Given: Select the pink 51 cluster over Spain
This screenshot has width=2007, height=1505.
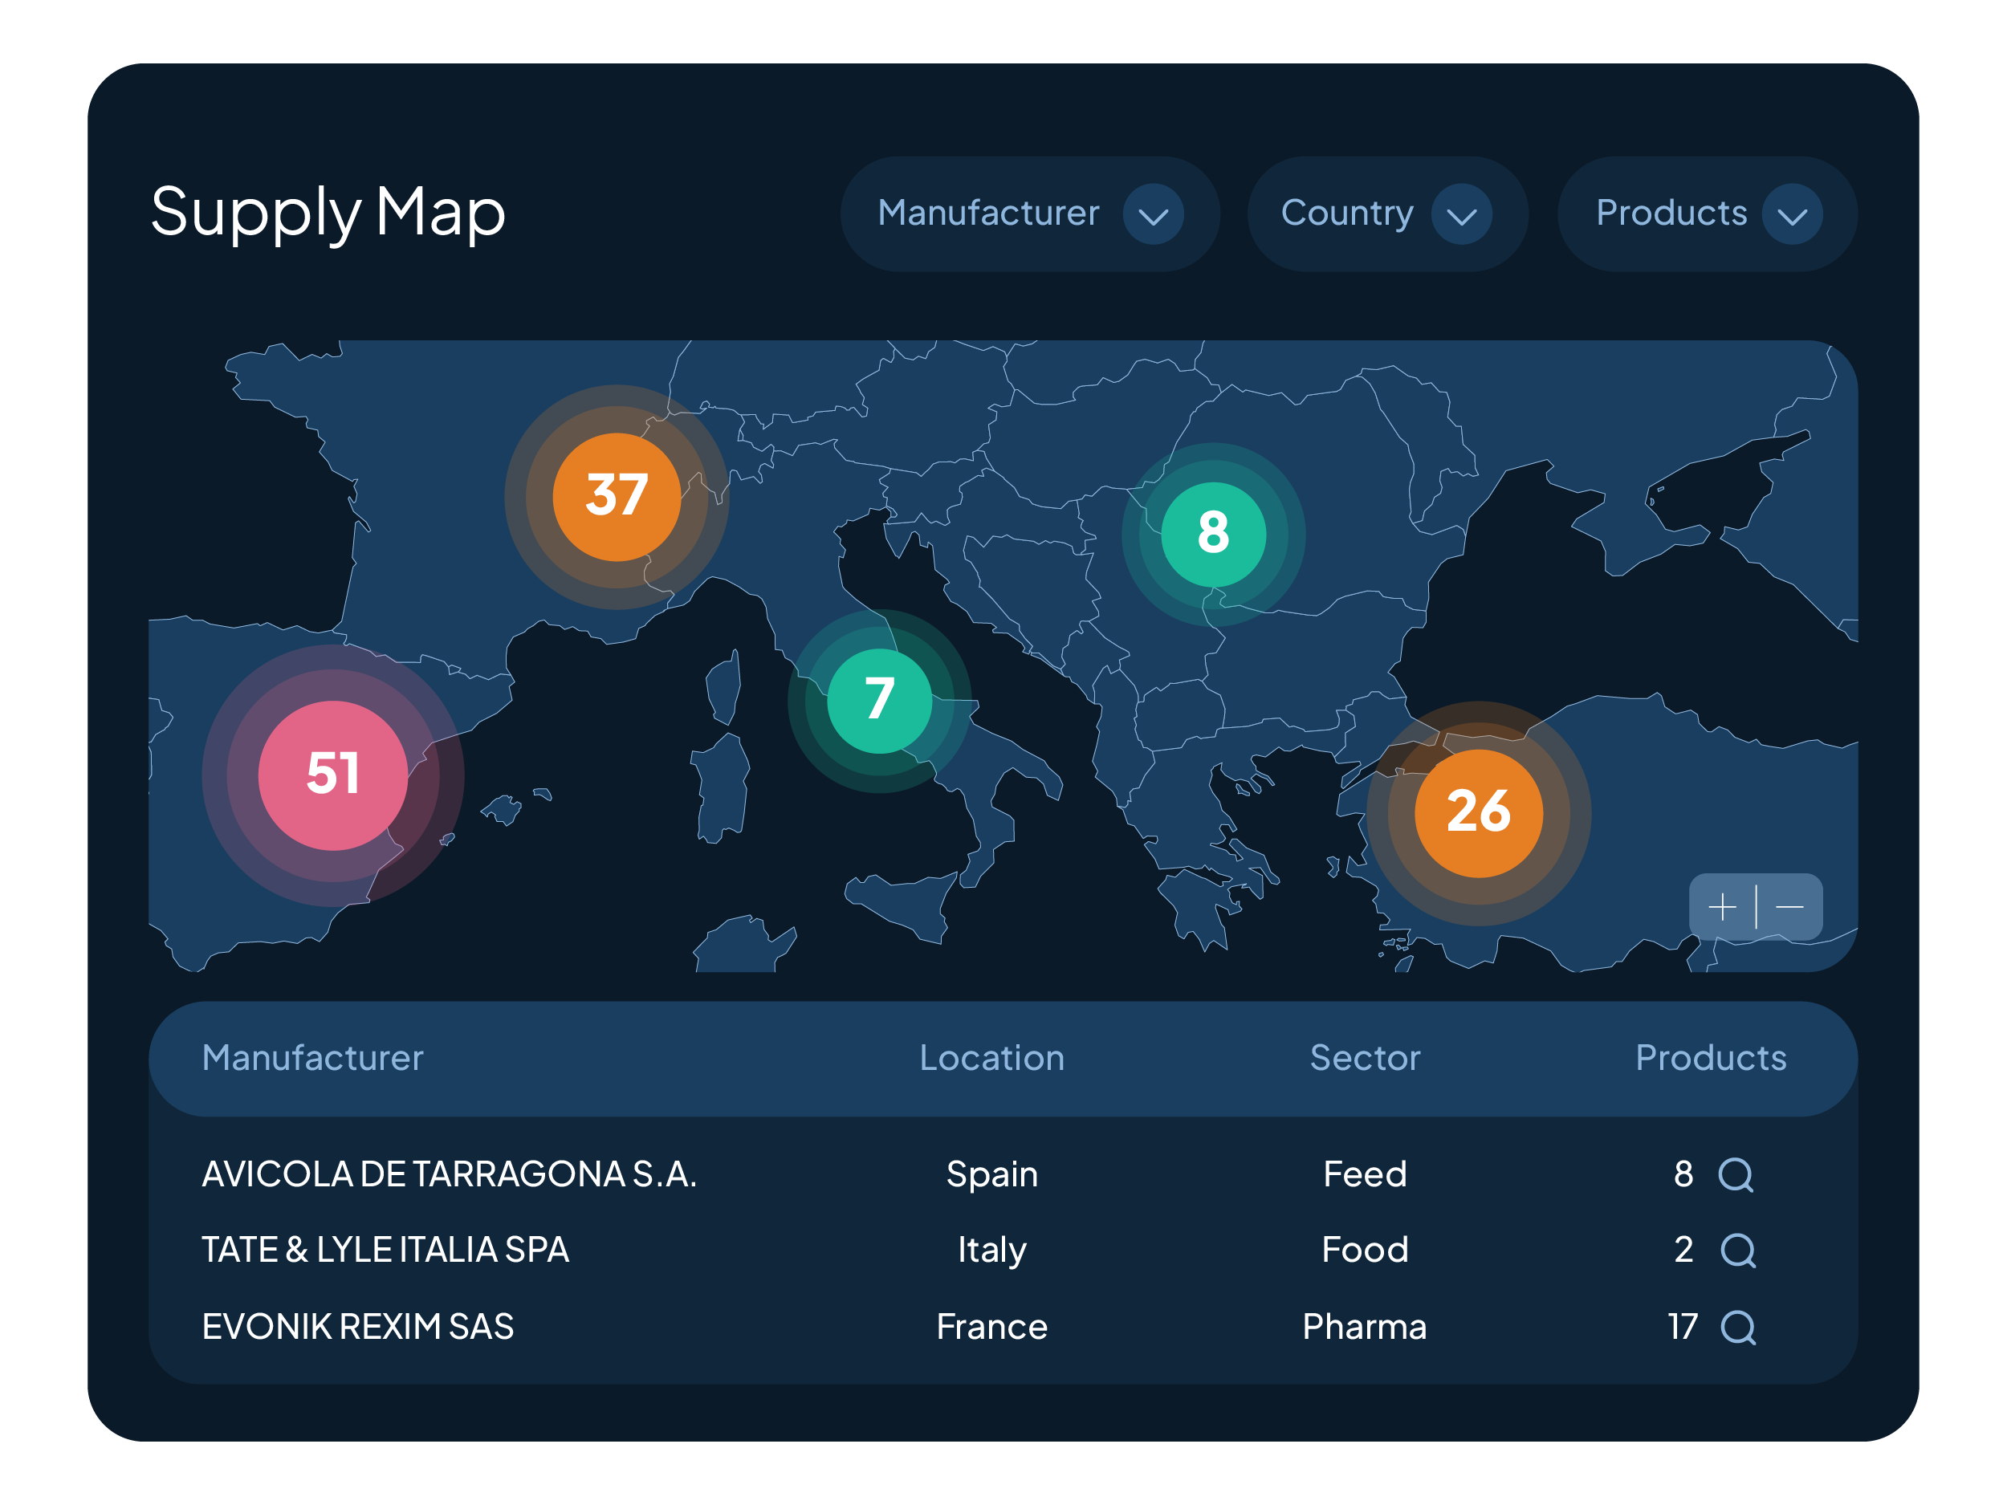Looking at the screenshot, I should tap(333, 775).
